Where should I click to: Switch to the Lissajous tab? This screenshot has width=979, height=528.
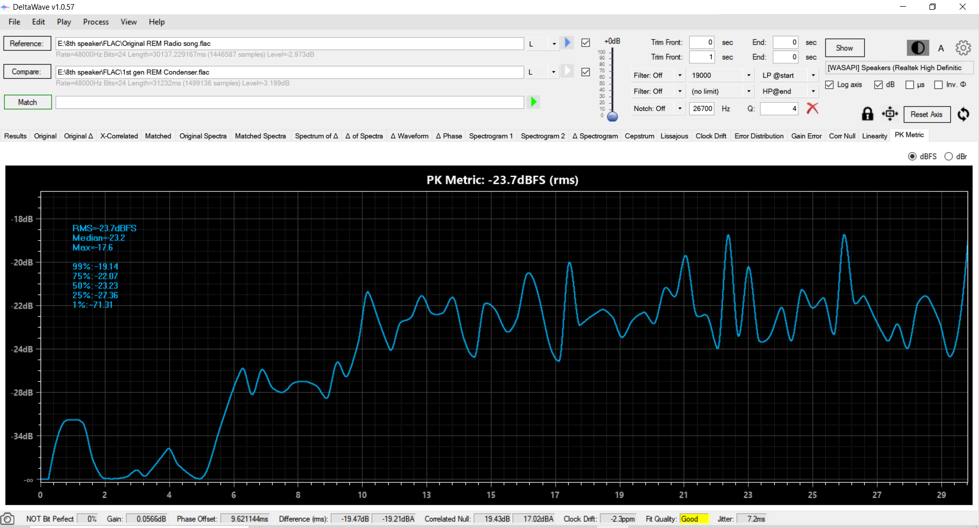(x=674, y=136)
